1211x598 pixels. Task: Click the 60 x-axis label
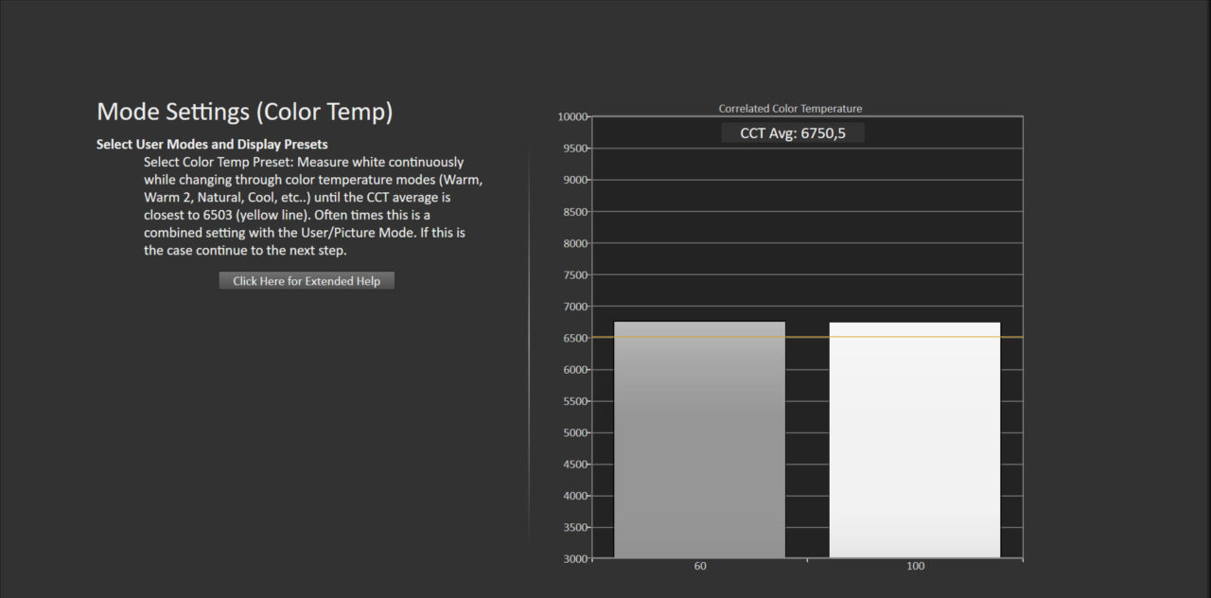pos(700,567)
